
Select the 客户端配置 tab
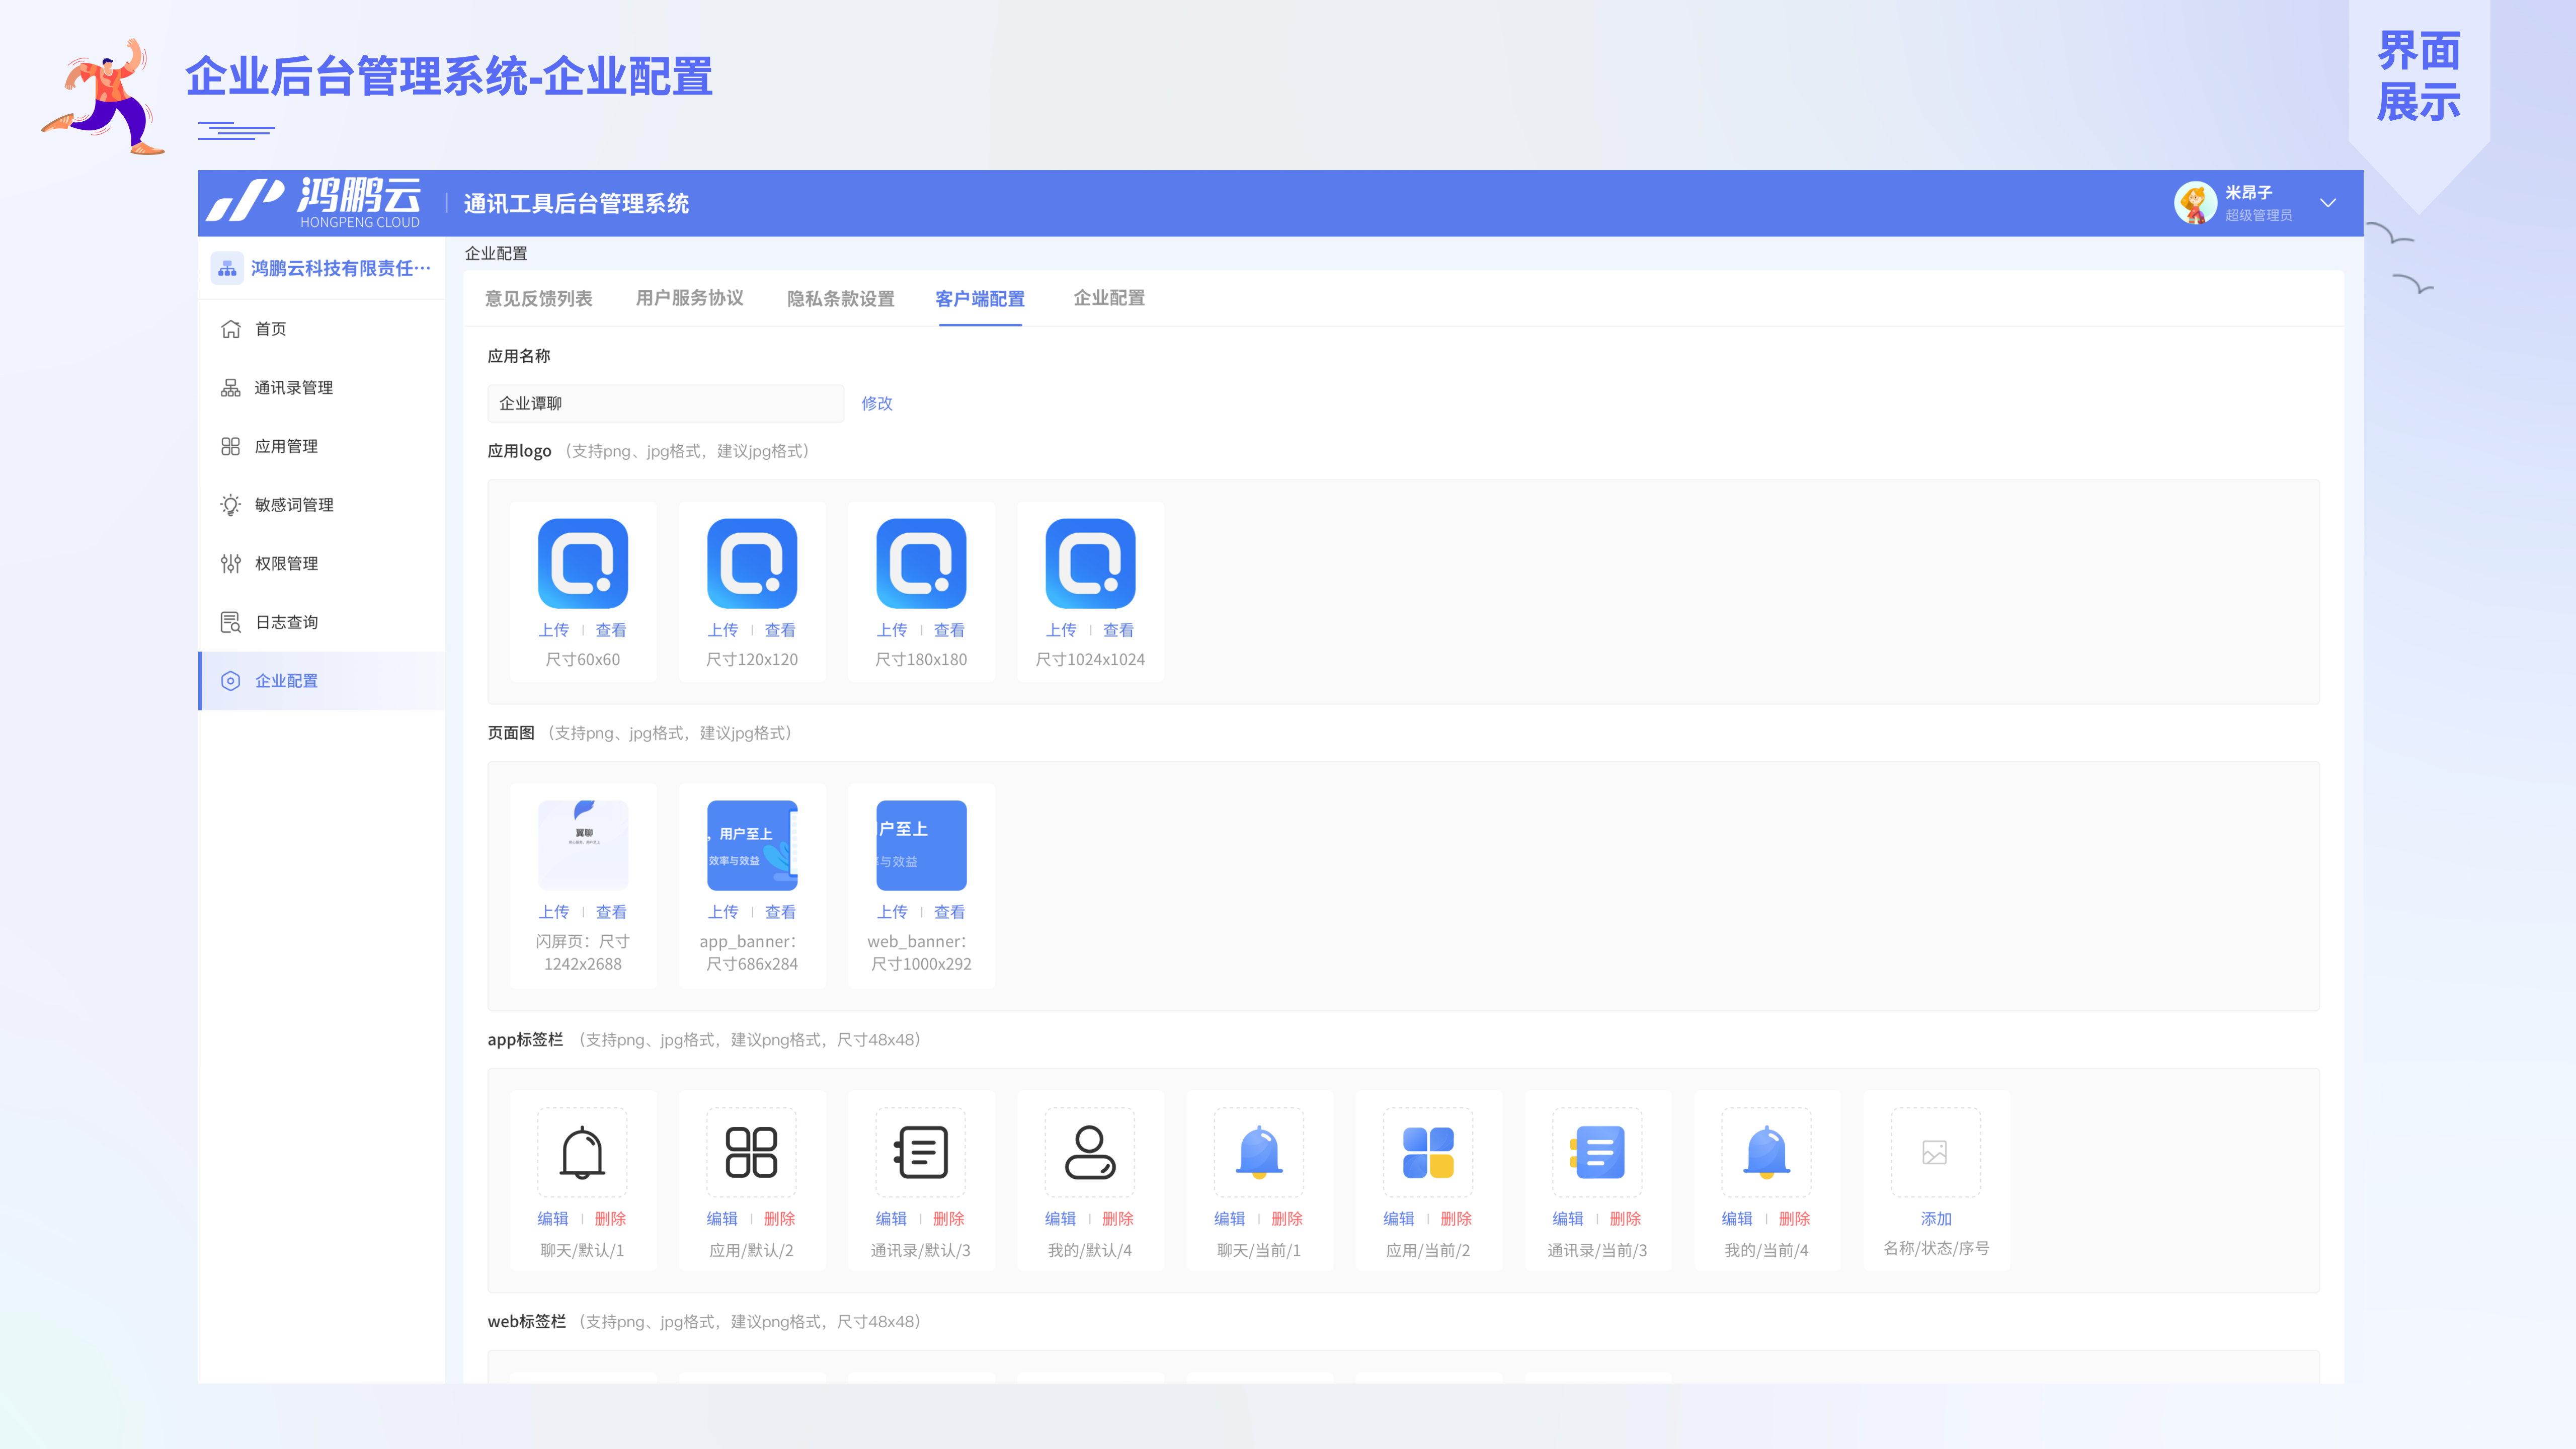coord(980,299)
